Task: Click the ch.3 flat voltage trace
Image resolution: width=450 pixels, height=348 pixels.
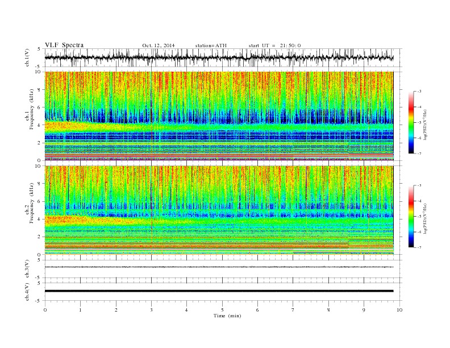Action: pos(219,267)
